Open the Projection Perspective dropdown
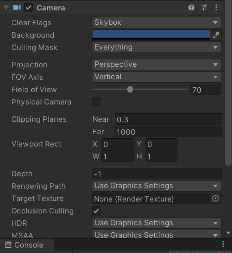The height and width of the screenshot is (253, 232). click(157, 64)
